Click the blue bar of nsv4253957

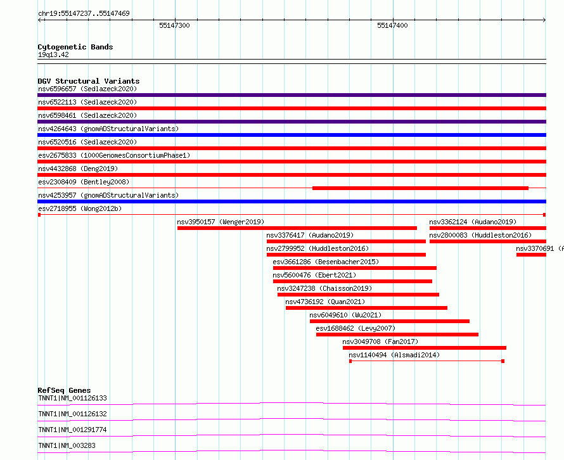pos(292,201)
